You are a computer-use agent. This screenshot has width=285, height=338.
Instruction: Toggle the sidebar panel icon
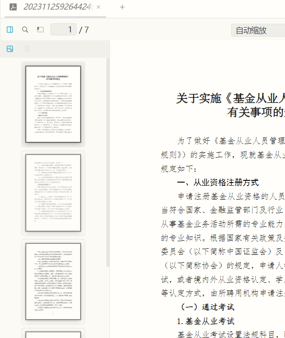click(x=10, y=29)
